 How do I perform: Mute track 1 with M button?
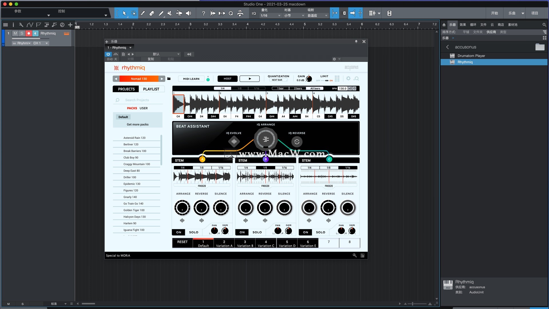click(15, 33)
